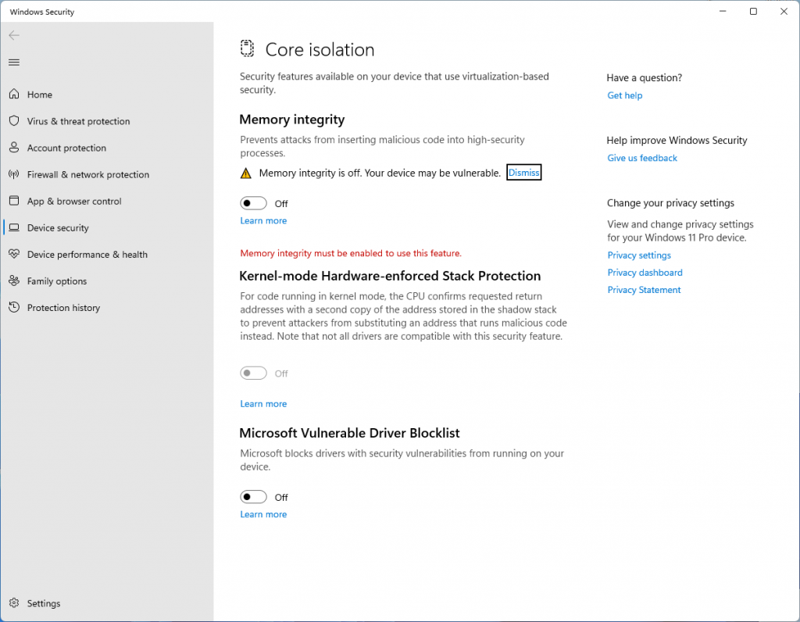Open Settings via the gear icon
Viewport: 800px width, 622px height.
pos(14,603)
